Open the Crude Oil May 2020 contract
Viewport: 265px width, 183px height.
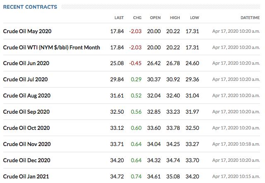pyautogui.click(x=27, y=32)
